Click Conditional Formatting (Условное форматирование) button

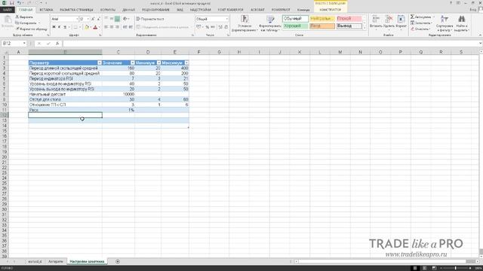tap(245, 23)
